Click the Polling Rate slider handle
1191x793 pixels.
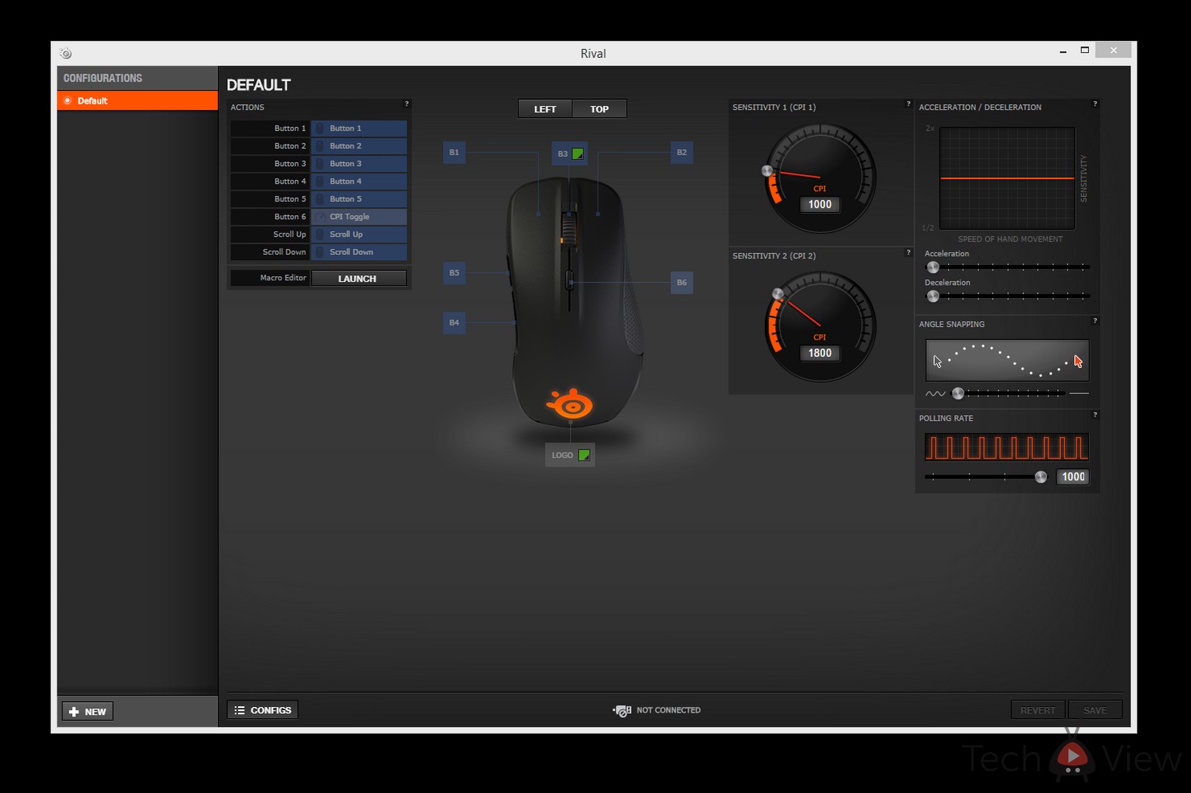1041,477
